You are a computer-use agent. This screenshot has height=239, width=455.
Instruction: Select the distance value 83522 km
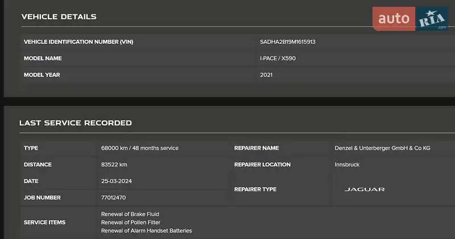114,165
